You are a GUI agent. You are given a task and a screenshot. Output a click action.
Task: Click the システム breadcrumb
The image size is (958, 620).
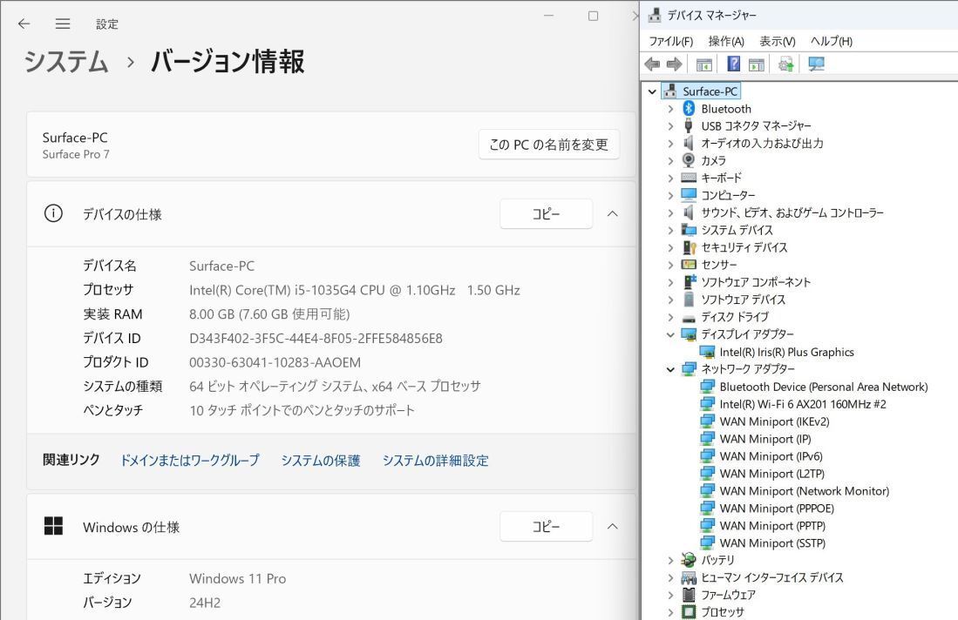pos(66,62)
